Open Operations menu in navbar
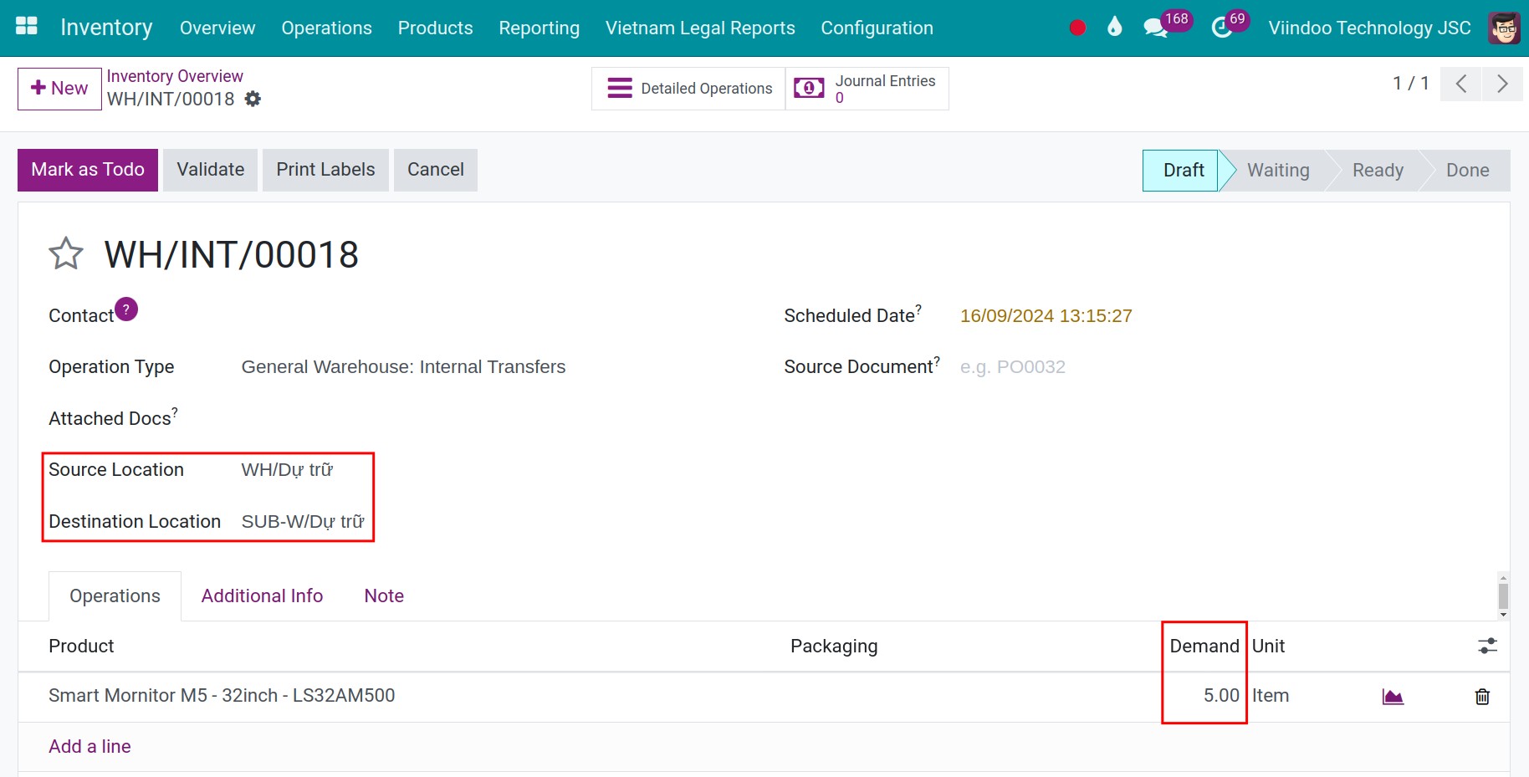This screenshot has height=777, width=1529. pos(326,28)
